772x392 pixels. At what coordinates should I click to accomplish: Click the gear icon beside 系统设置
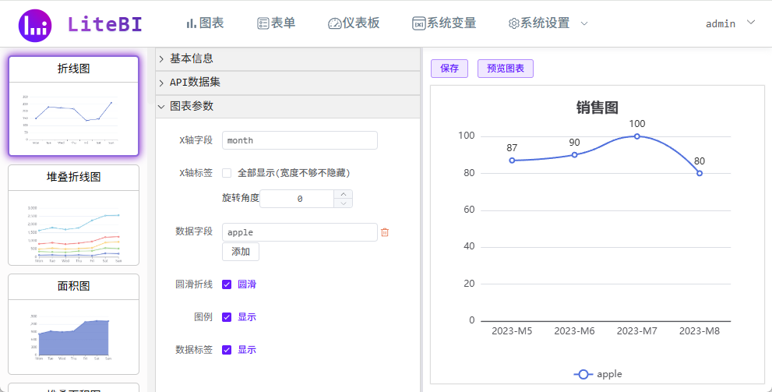514,23
